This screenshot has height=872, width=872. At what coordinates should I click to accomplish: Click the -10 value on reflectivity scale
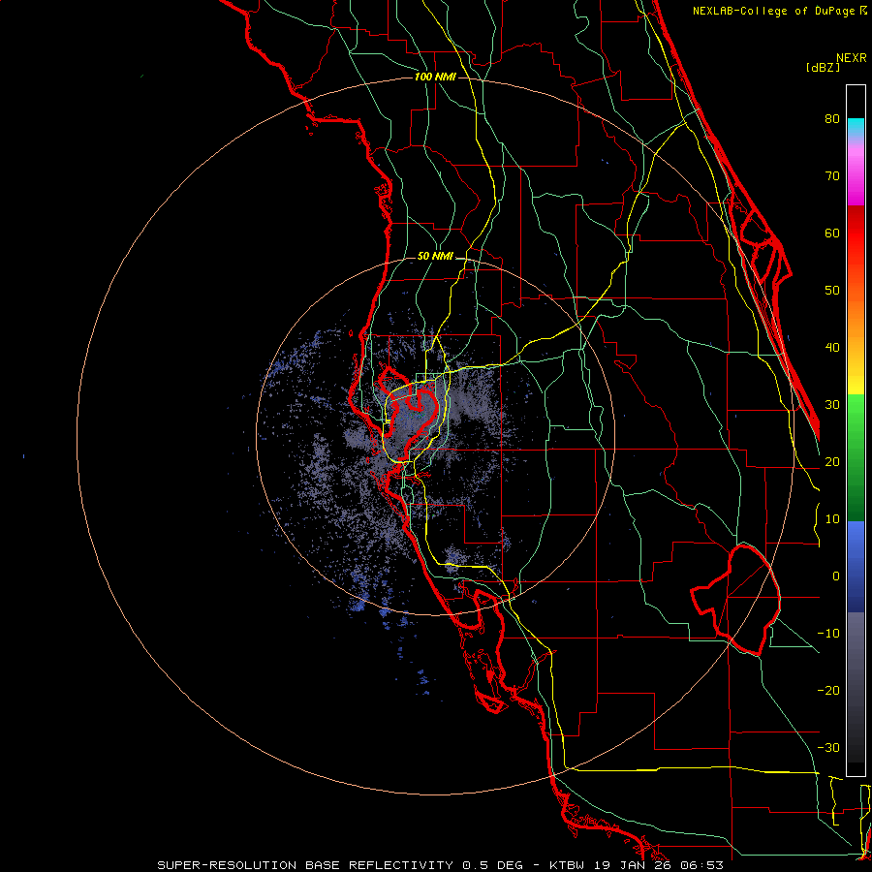click(x=828, y=634)
